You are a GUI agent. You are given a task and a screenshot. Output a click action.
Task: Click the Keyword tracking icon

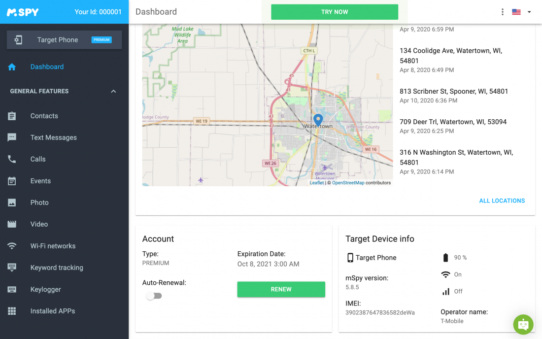coord(12,268)
